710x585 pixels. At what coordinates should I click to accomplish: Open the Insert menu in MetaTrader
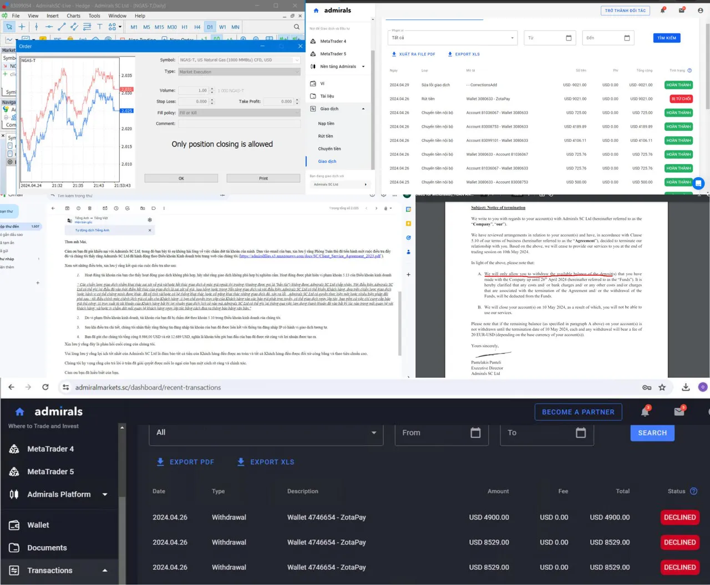(x=53, y=16)
